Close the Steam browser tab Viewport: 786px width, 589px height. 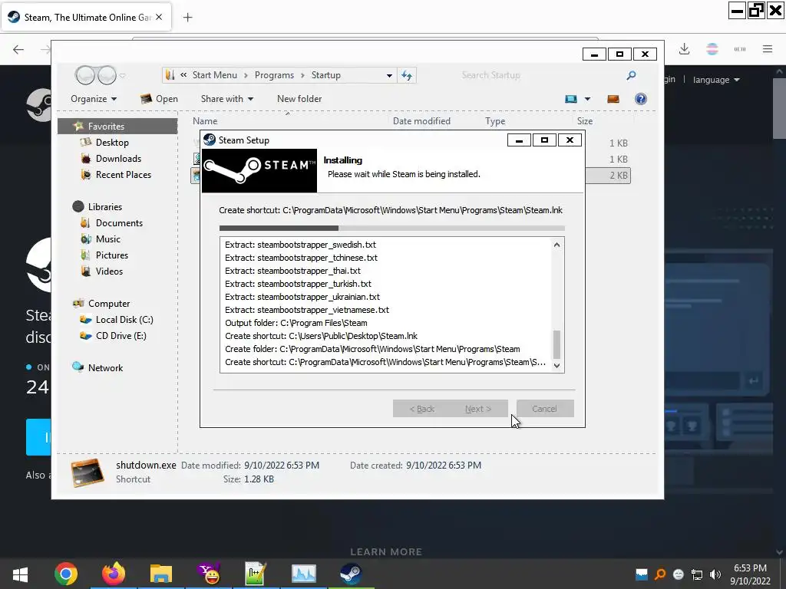(159, 17)
